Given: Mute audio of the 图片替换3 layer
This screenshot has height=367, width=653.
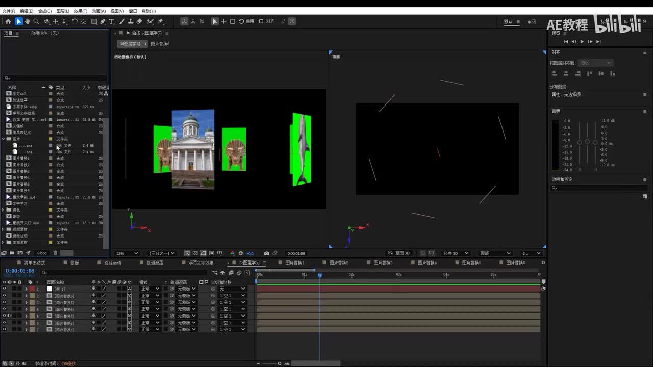Looking at the screenshot, I should click(9, 316).
